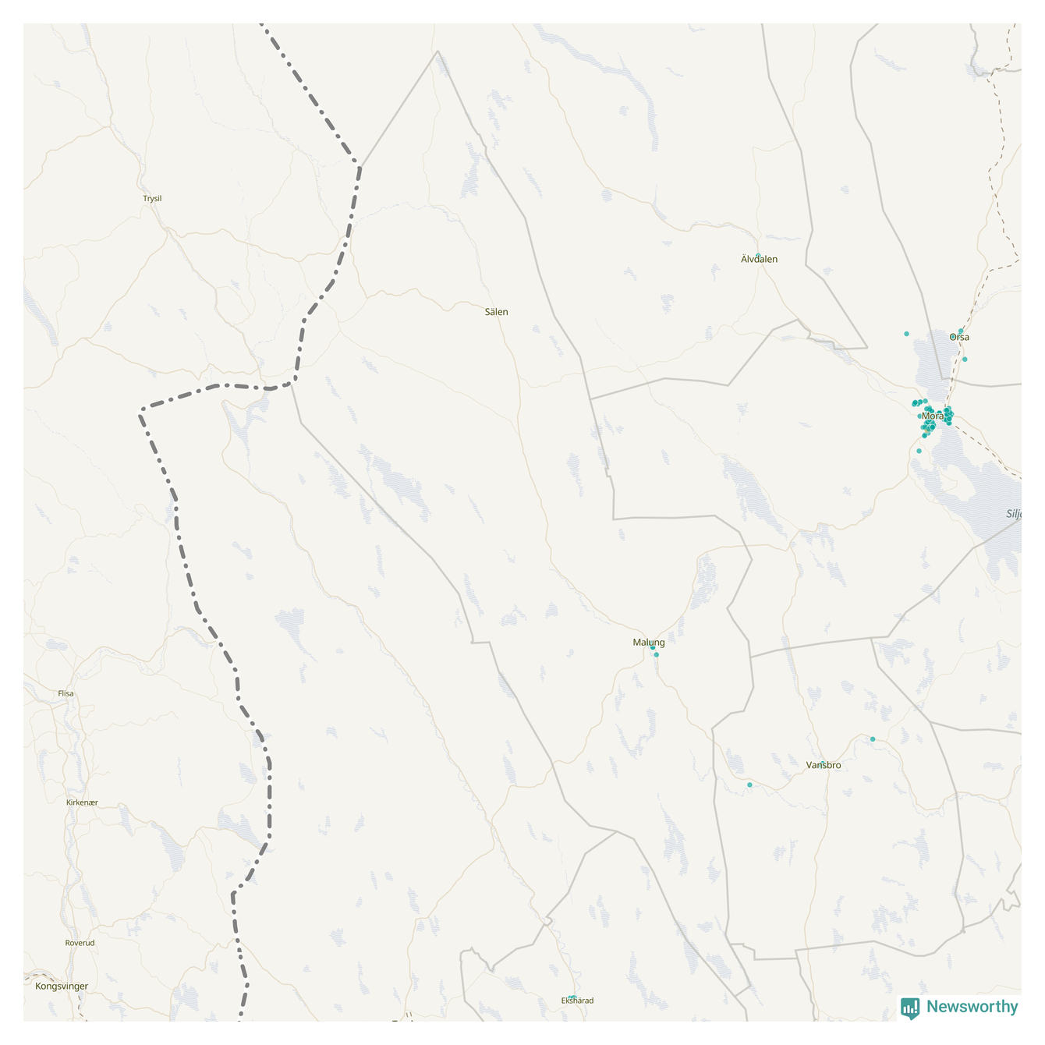Select the isolated teal dot south of Mora cluster

pyautogui.click(x=919, y=451)
